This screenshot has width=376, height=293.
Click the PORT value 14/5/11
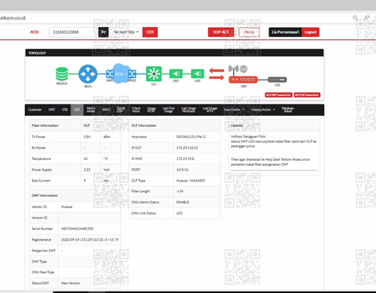[x=182, y=170]
